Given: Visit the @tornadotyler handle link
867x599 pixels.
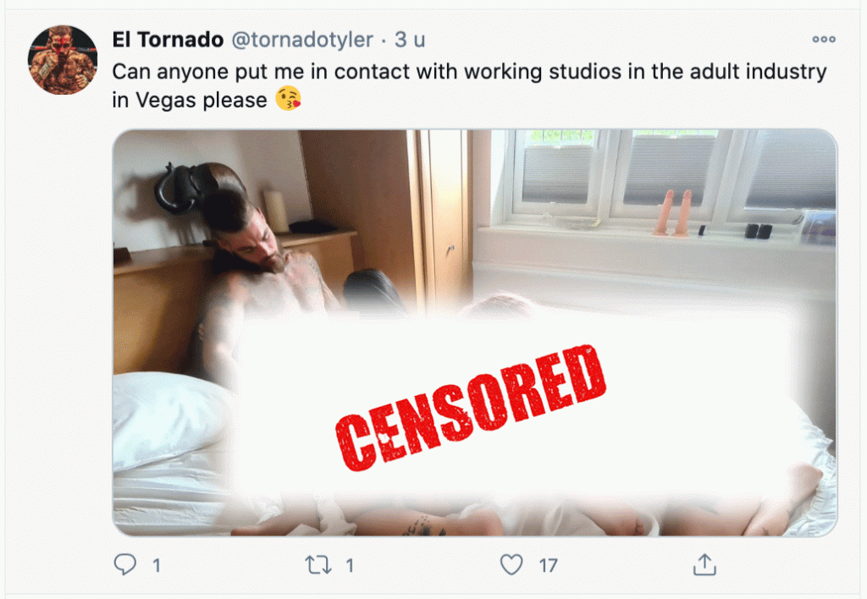Looking at the screenshot, I should pos(302,40).
